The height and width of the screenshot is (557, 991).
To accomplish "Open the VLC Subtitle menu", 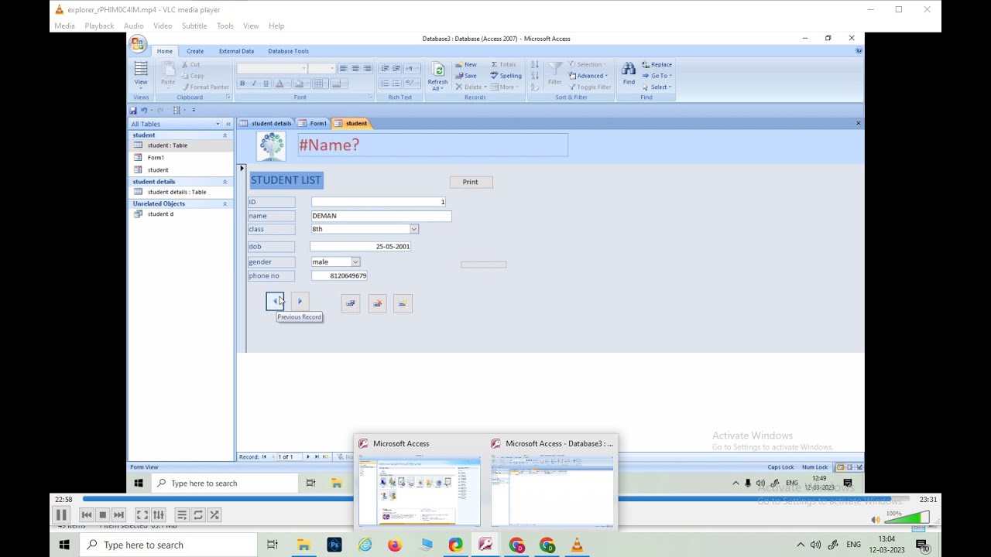I will (x=194, y=26).
